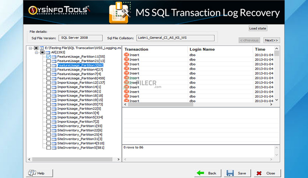This screenshot has height=178, width=308.
Task: Check the FeatureUsage_Partition21[13] checkbox
Action: [x=49, y=61]
